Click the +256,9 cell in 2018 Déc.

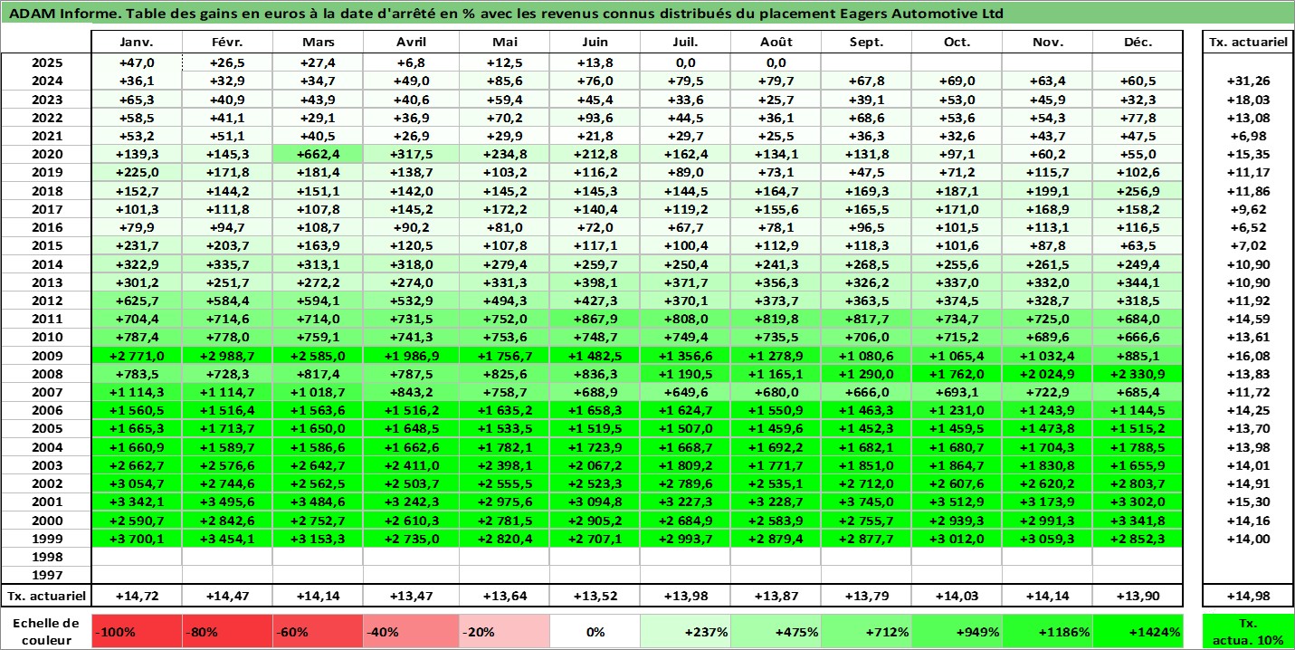pyautogui.click(x=1138, y=191)
